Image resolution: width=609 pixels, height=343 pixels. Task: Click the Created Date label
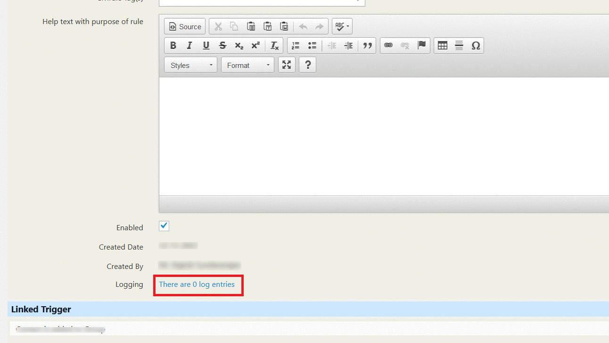tap(121, 247)
